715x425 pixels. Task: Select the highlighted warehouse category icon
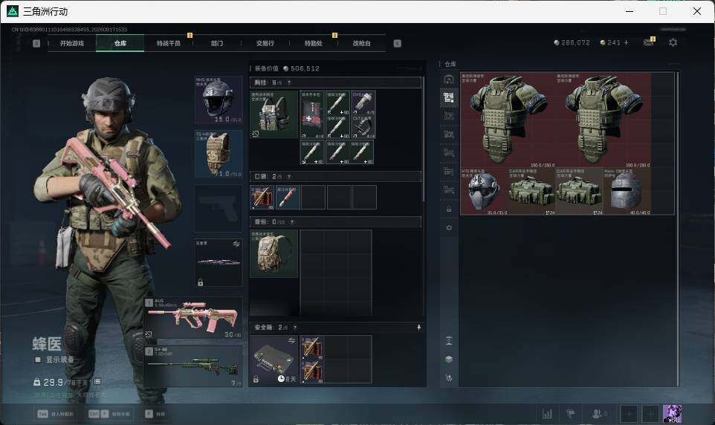tap(449, 97)
